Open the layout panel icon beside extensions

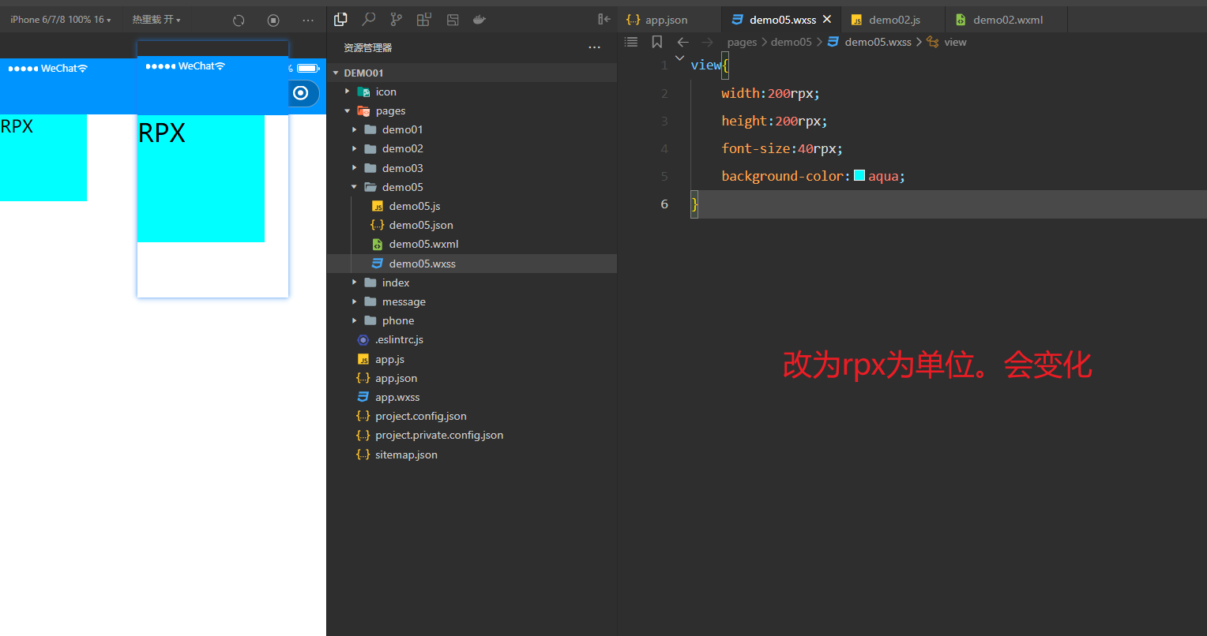(x=452, y=20)
